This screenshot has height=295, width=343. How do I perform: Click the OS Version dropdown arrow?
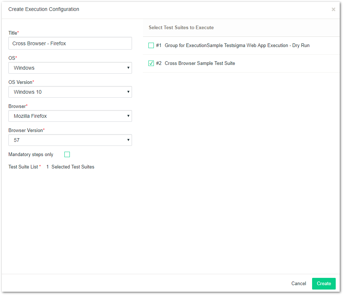pyautogui.click(x=128, y=92)
